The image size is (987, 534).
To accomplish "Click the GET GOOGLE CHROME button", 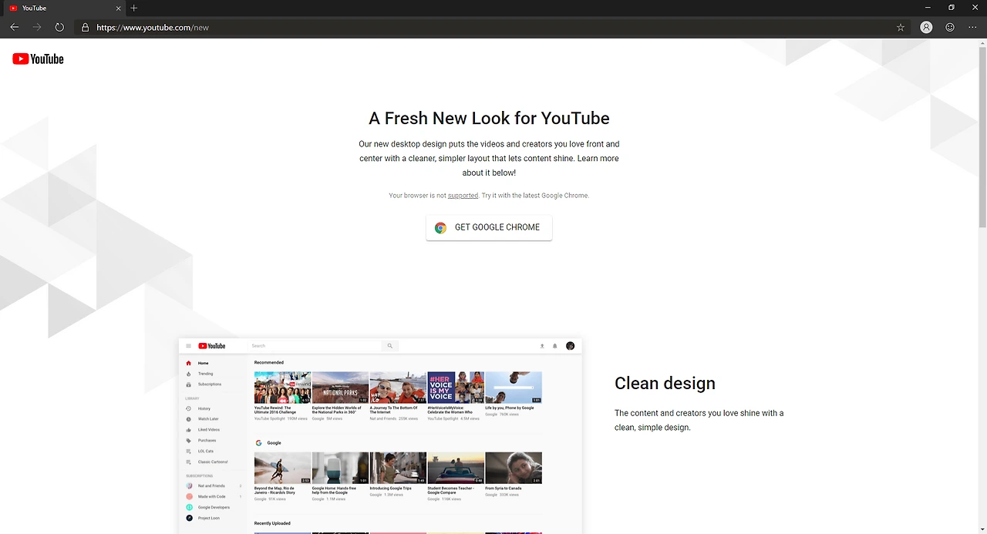I will 489,227.
